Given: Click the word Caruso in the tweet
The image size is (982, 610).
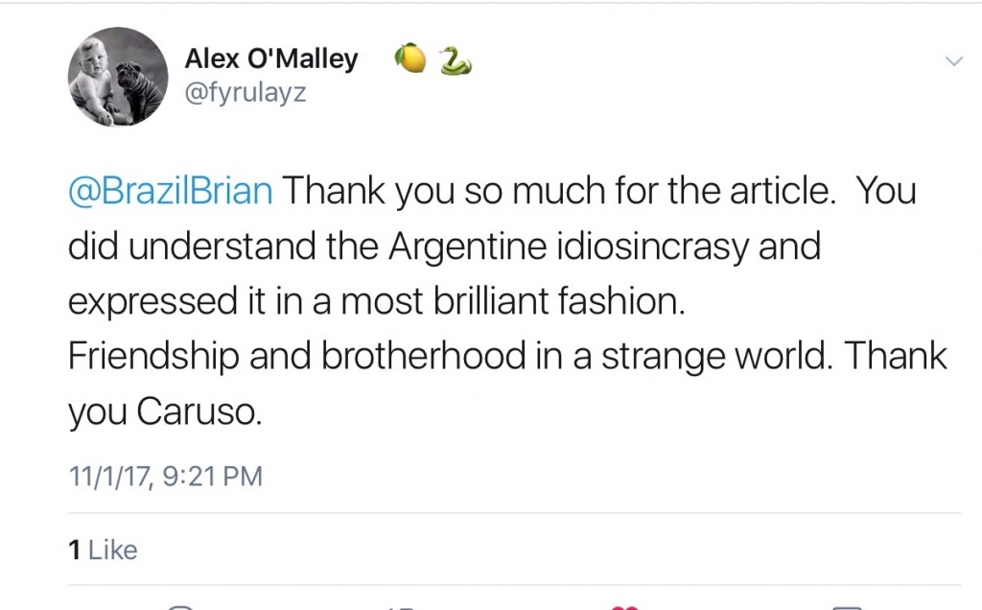Looking at the screenshot, I should point(199,412).
